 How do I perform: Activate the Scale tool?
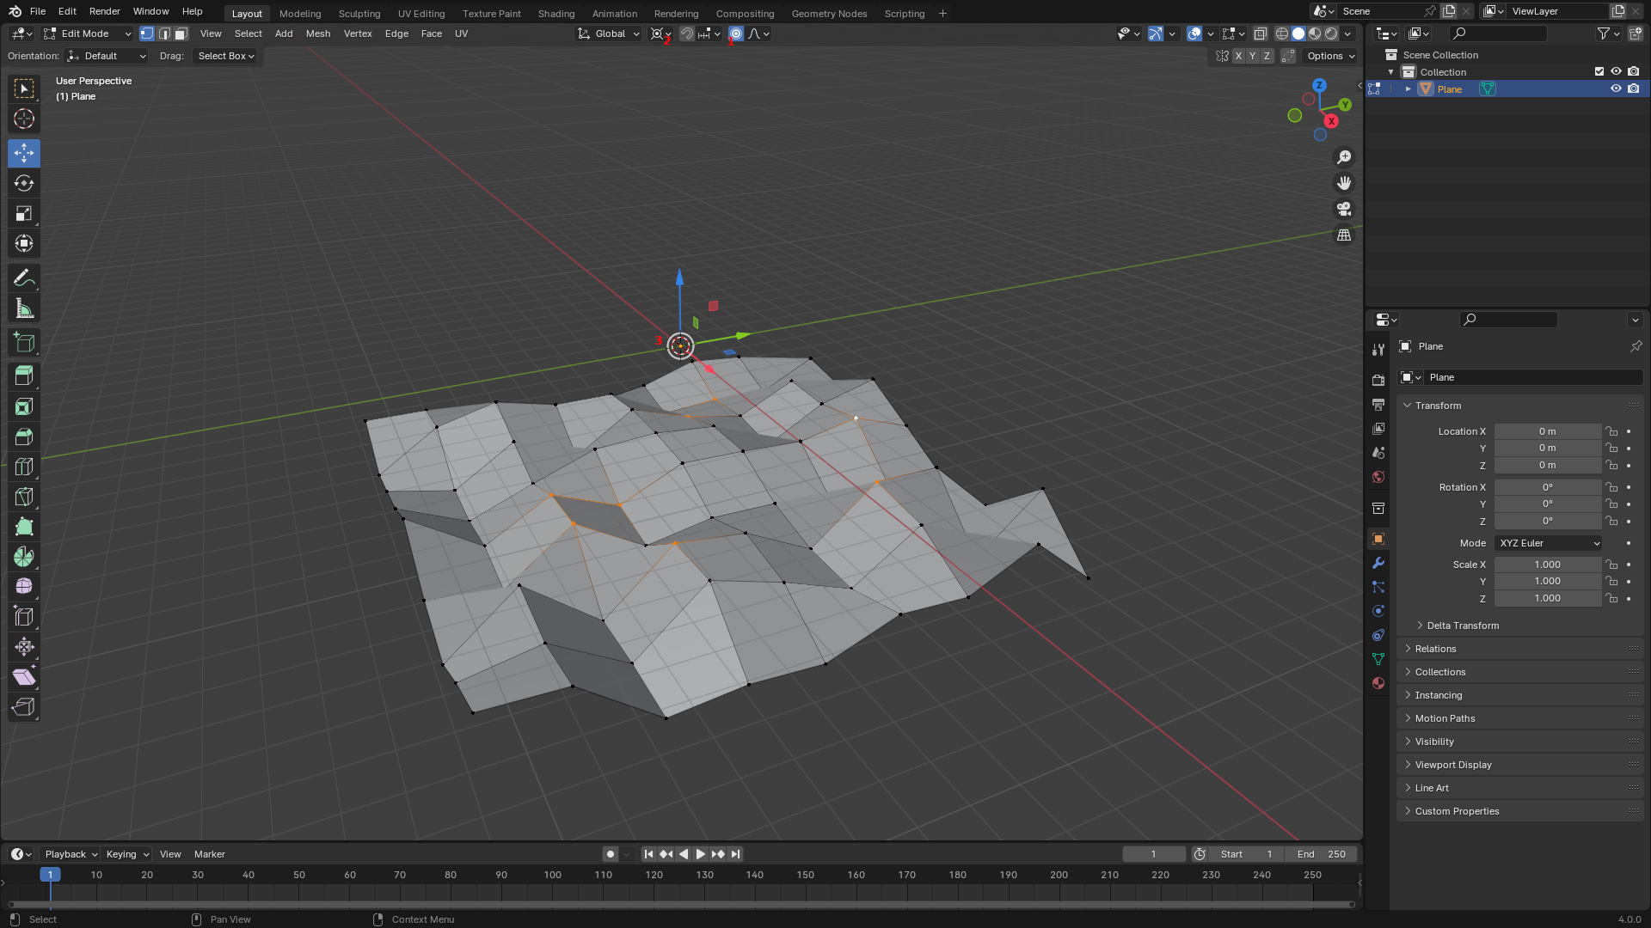click(x=24, y=213)
